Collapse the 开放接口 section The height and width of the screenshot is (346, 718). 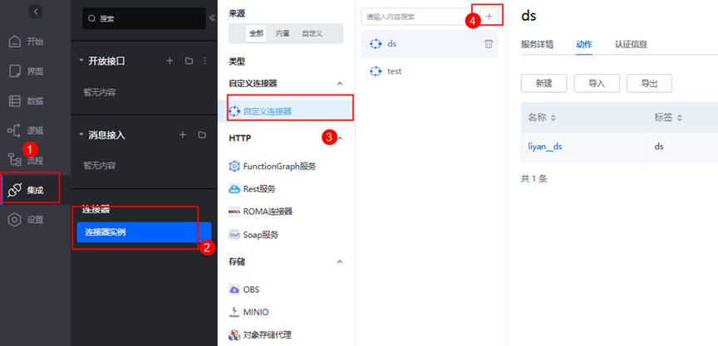(x=81, y=61)
